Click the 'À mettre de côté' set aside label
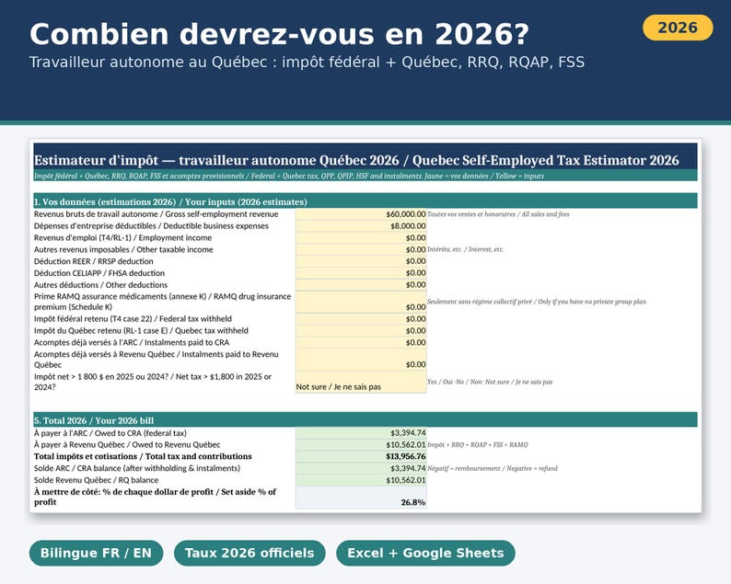Viewport: 731px width, 584px height. pos(155,497)
